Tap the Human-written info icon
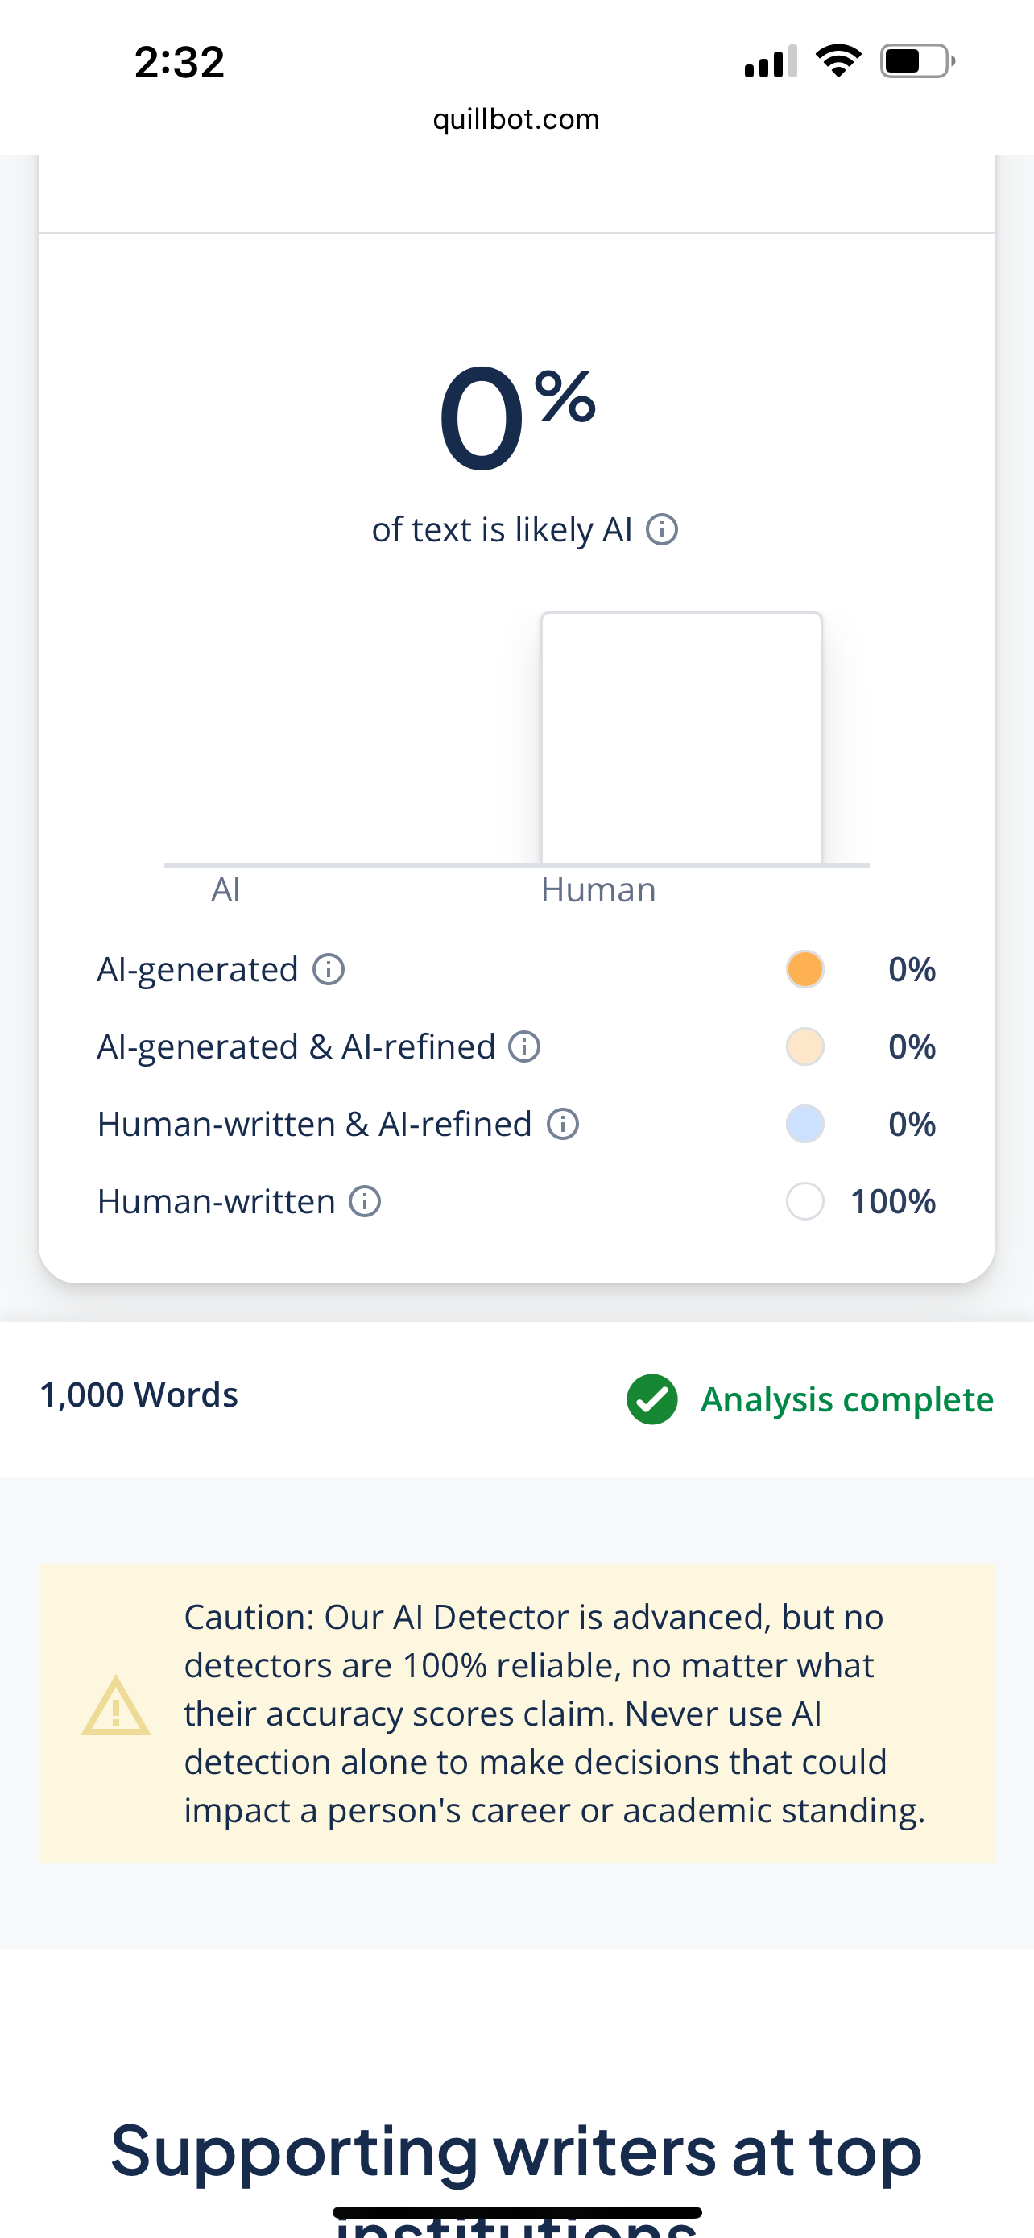 click(365, 1201)
